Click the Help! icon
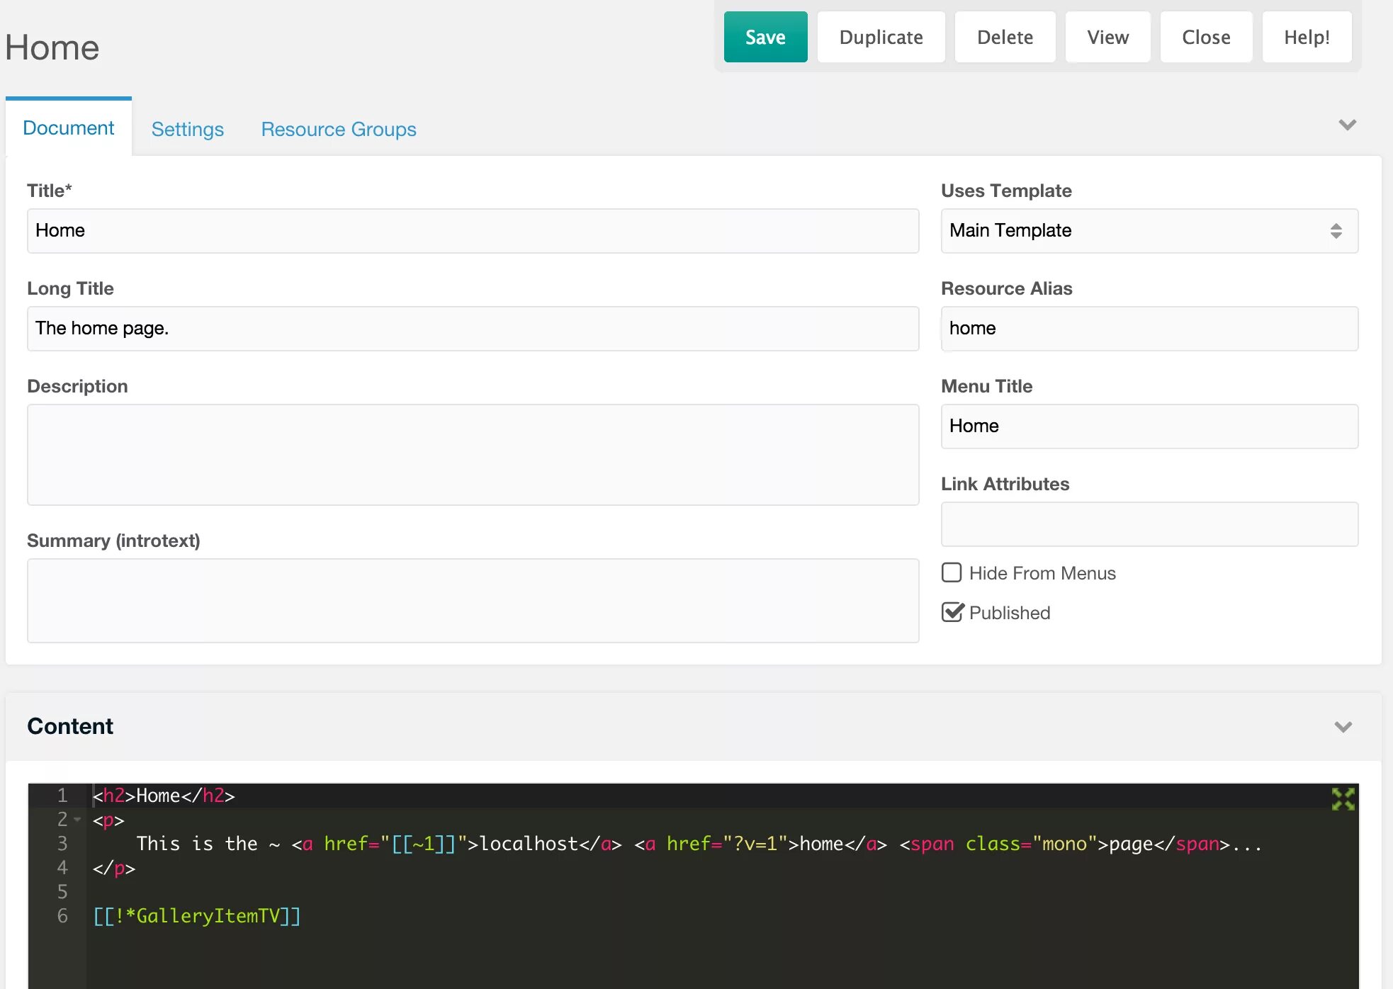Viewport: 1393px width, 989px height. tap(1307, 36)
